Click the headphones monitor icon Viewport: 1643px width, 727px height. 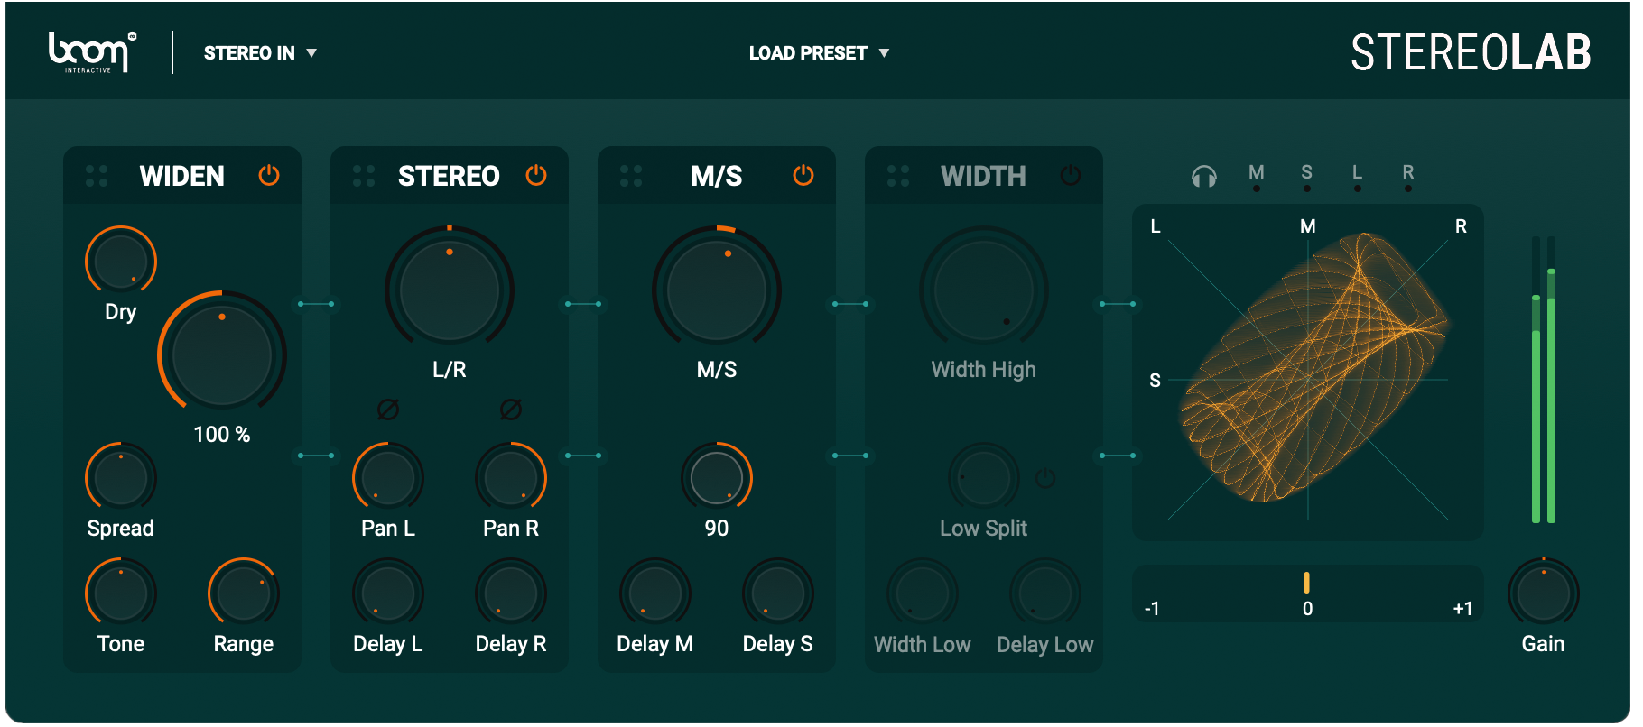(x=1203, y=176)
